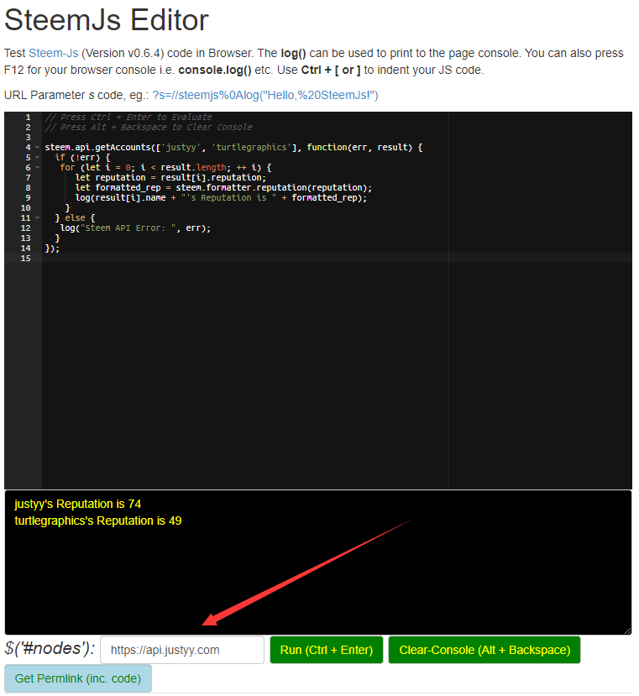Click line number 15 in the gutter
639x696 pixels.
pos(26,259)
